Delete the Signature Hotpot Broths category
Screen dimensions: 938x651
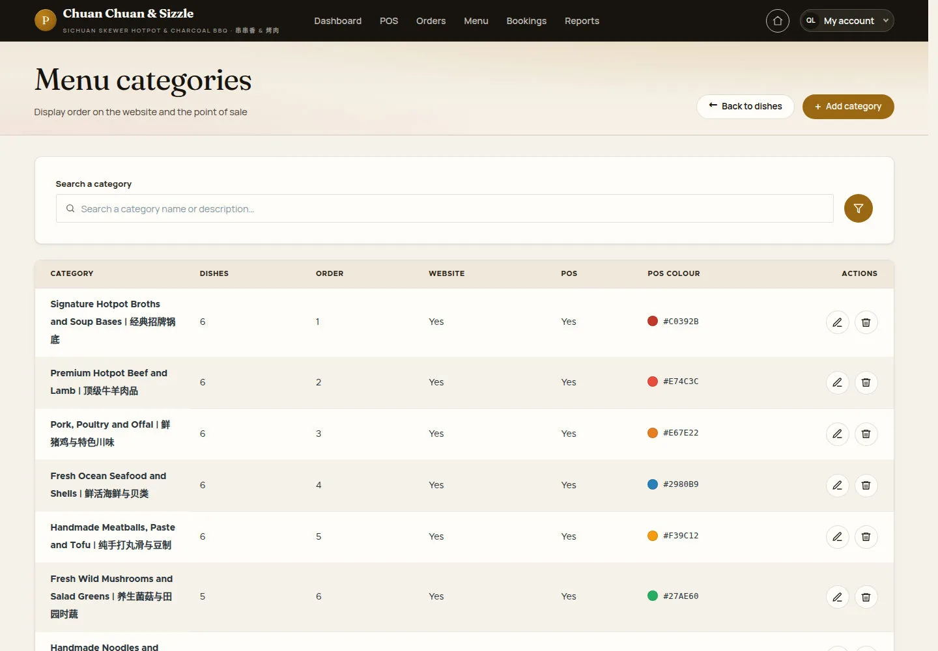(866, 322)
